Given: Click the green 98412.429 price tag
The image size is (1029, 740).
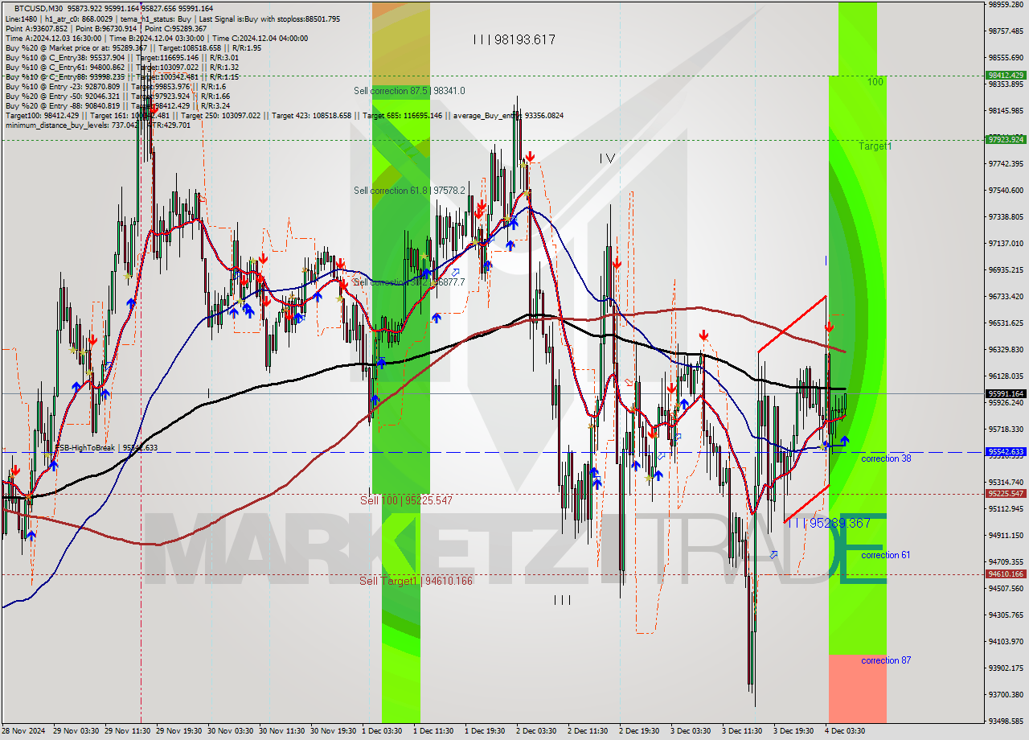Looking at the screenshot, I should pyautogui.click(x=1006, y=76).
